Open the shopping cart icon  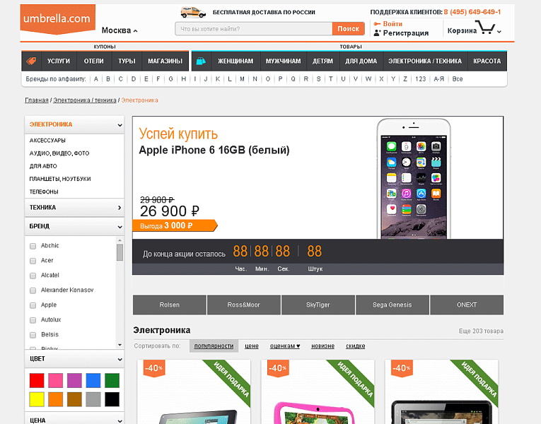click(485, 29)
